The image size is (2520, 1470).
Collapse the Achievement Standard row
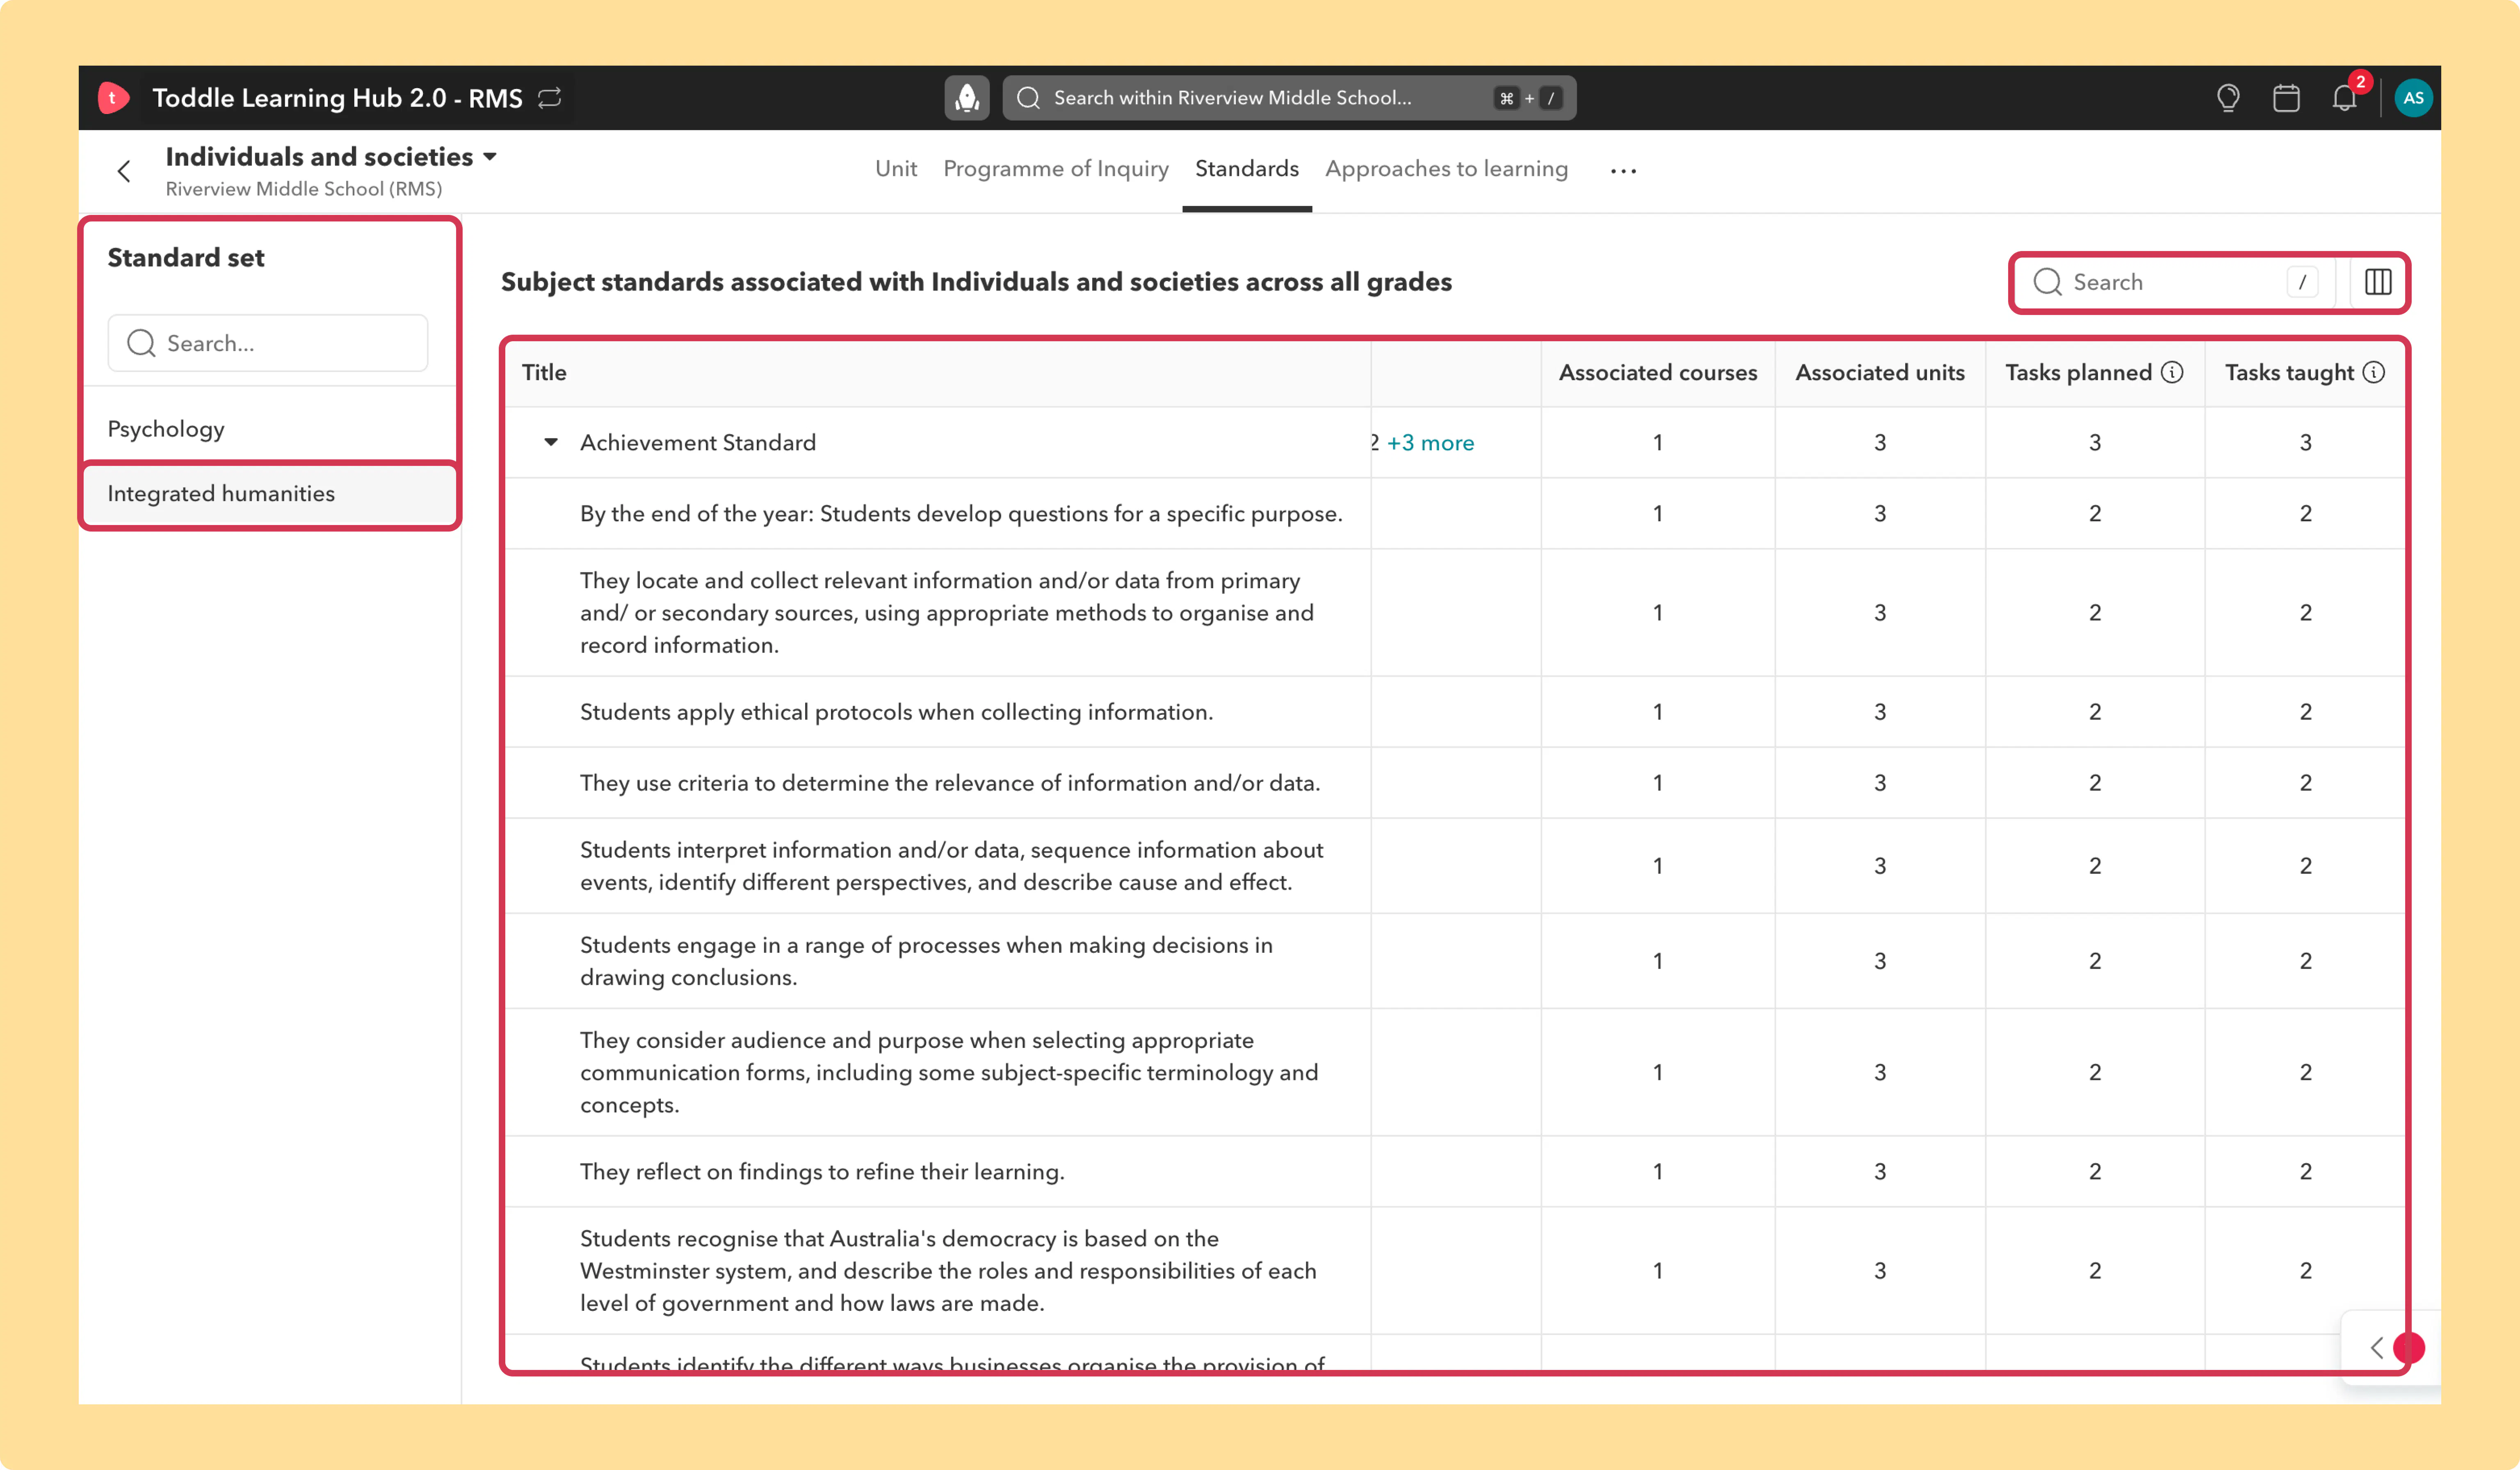pyautogui.click(x=551, y=443)
